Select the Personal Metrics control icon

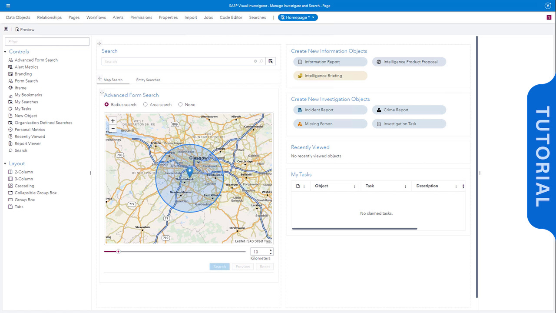tap(11, 130)
